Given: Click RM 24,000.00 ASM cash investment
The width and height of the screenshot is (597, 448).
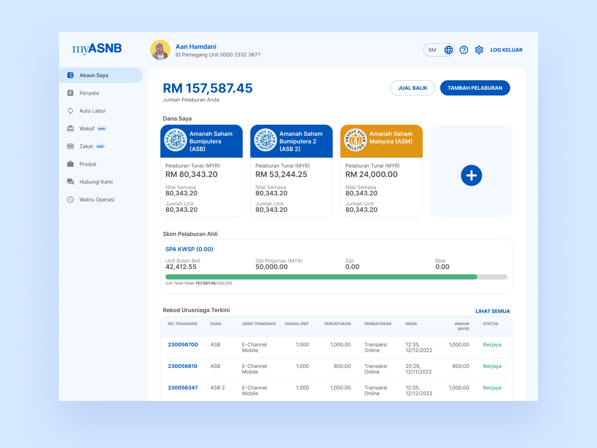Looking at the screenshot, I should tap(372, 174).
